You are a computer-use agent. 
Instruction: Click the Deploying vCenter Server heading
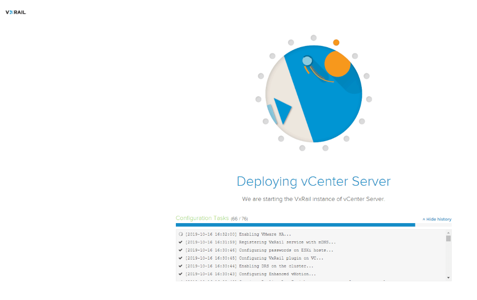click(313, 181)
